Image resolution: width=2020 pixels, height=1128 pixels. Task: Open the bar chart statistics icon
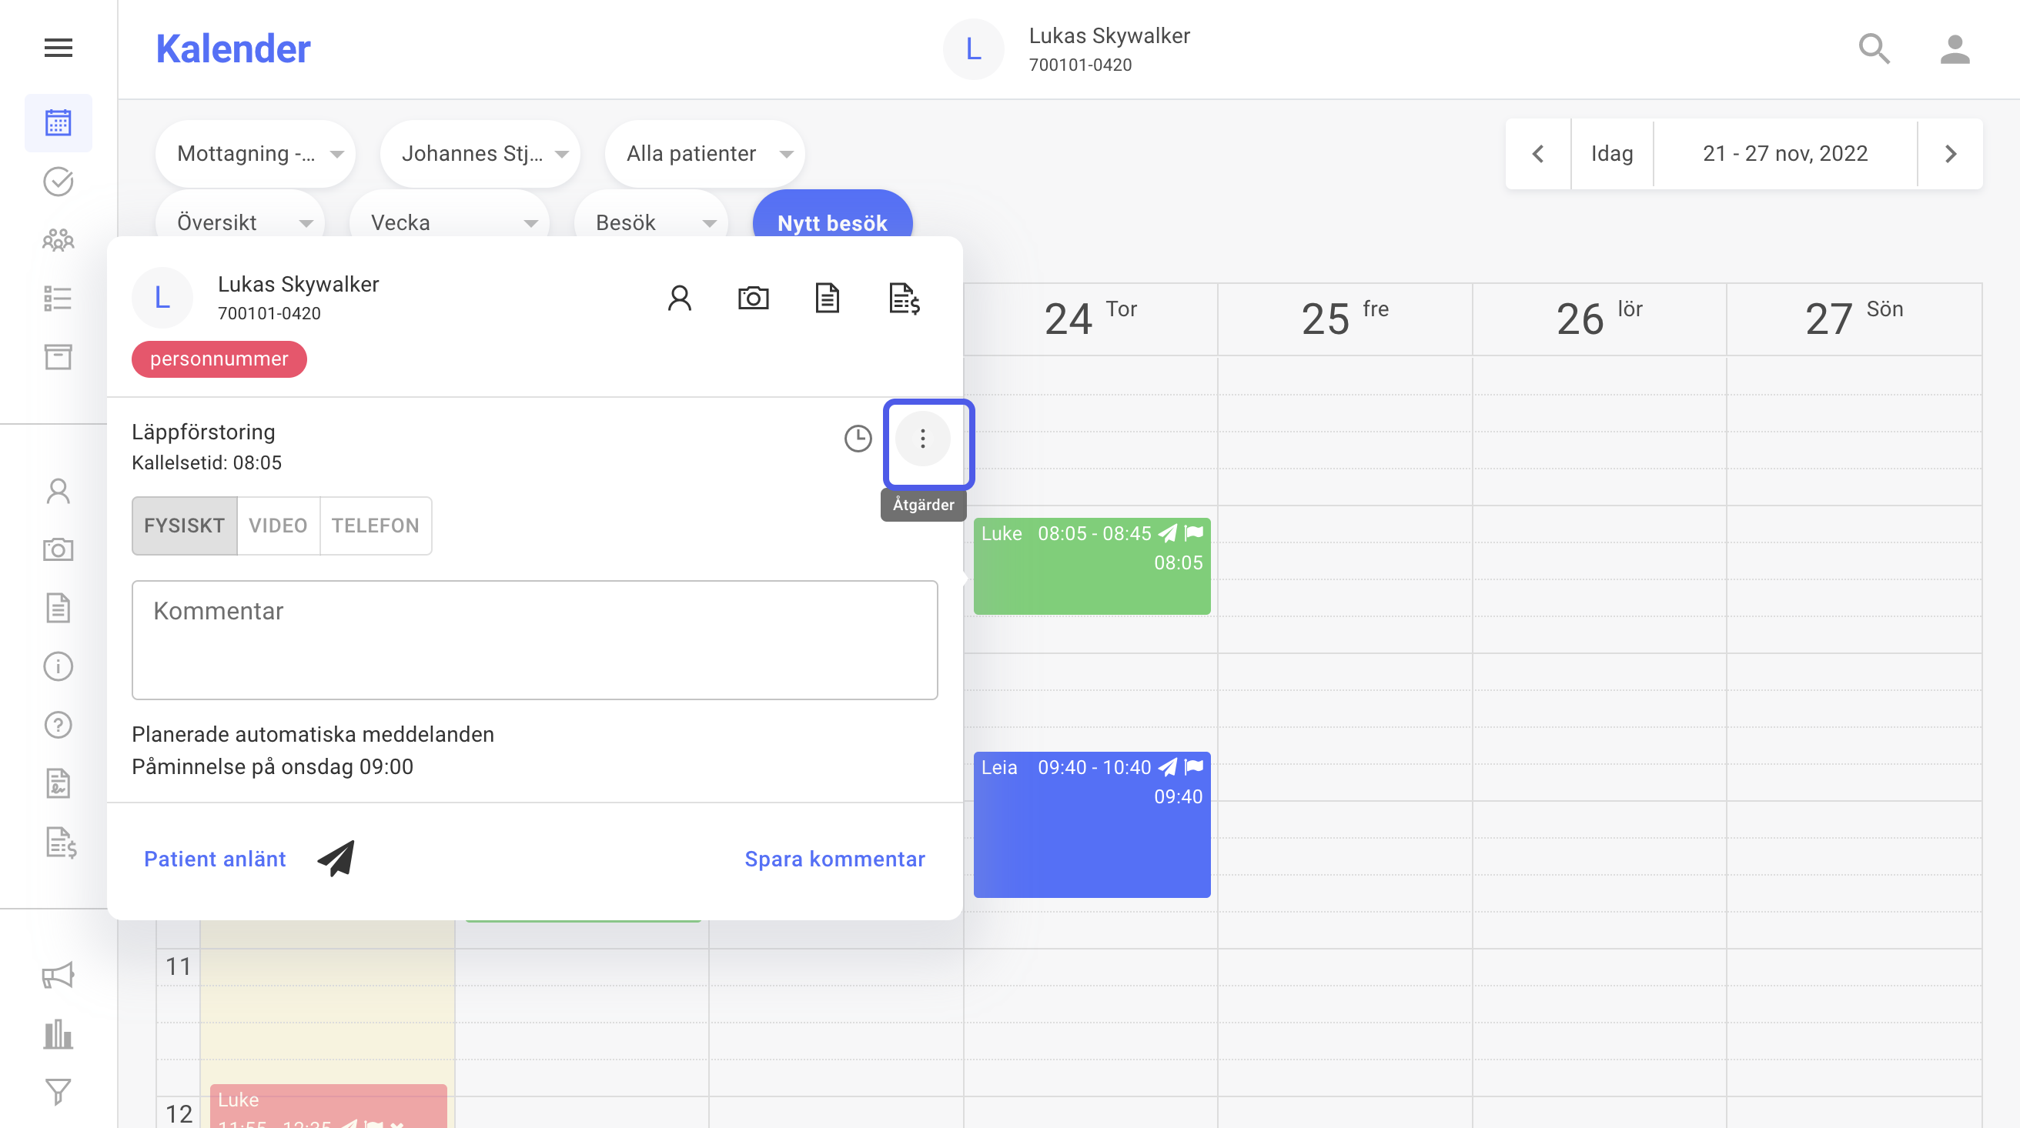(x=58, y=1034)
